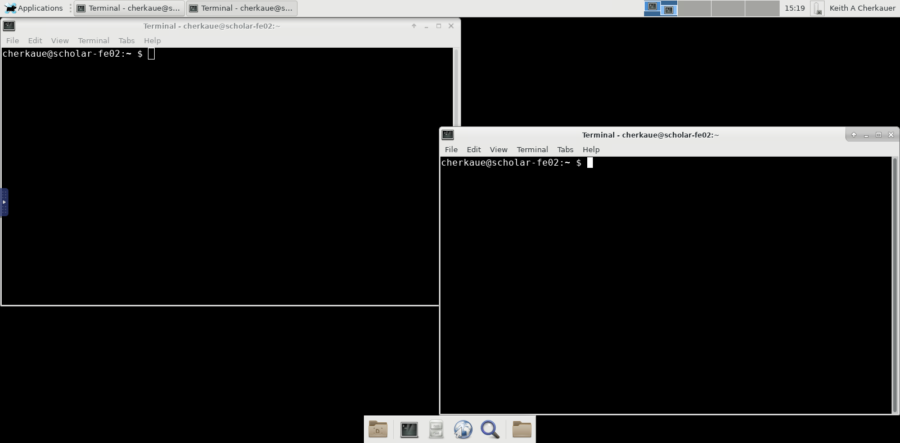The width and height of the screenshot is (900, 443).
Task: Launch the terminal emulator from the dock
Action: [409, 430]
